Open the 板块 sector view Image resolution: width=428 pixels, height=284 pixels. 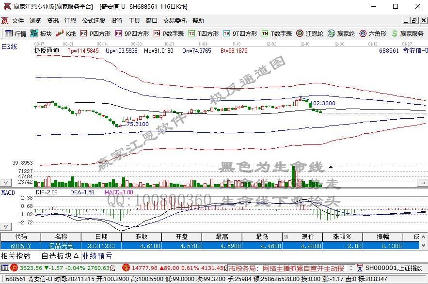[x=41, y=33]
